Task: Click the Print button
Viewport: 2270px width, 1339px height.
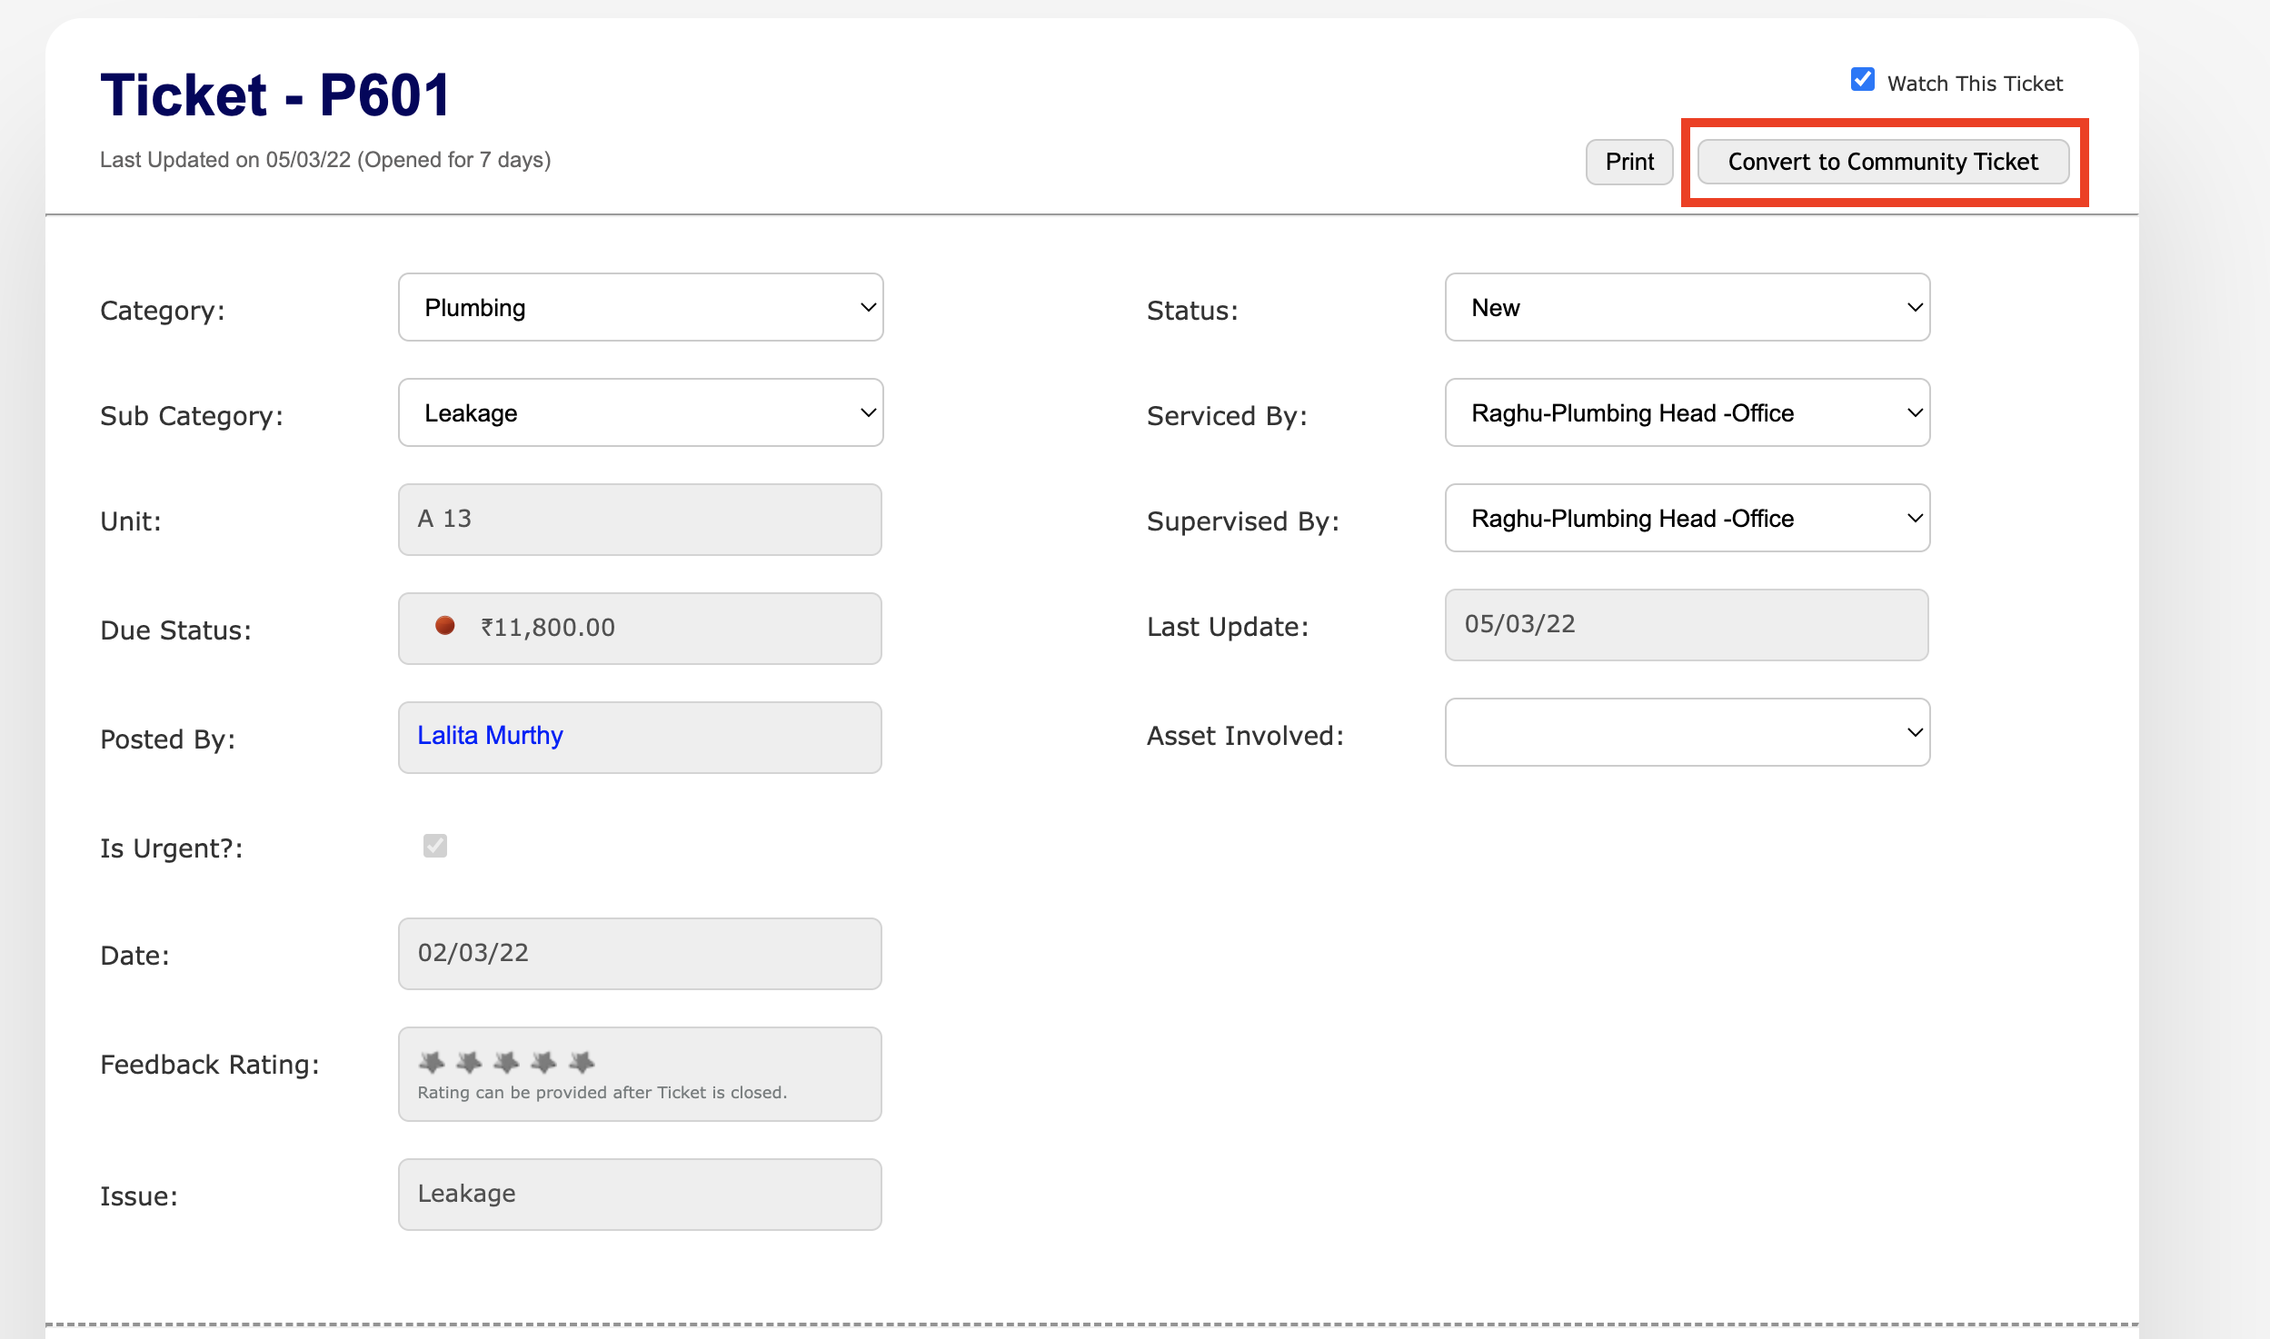Action: tap(1629, 162)
